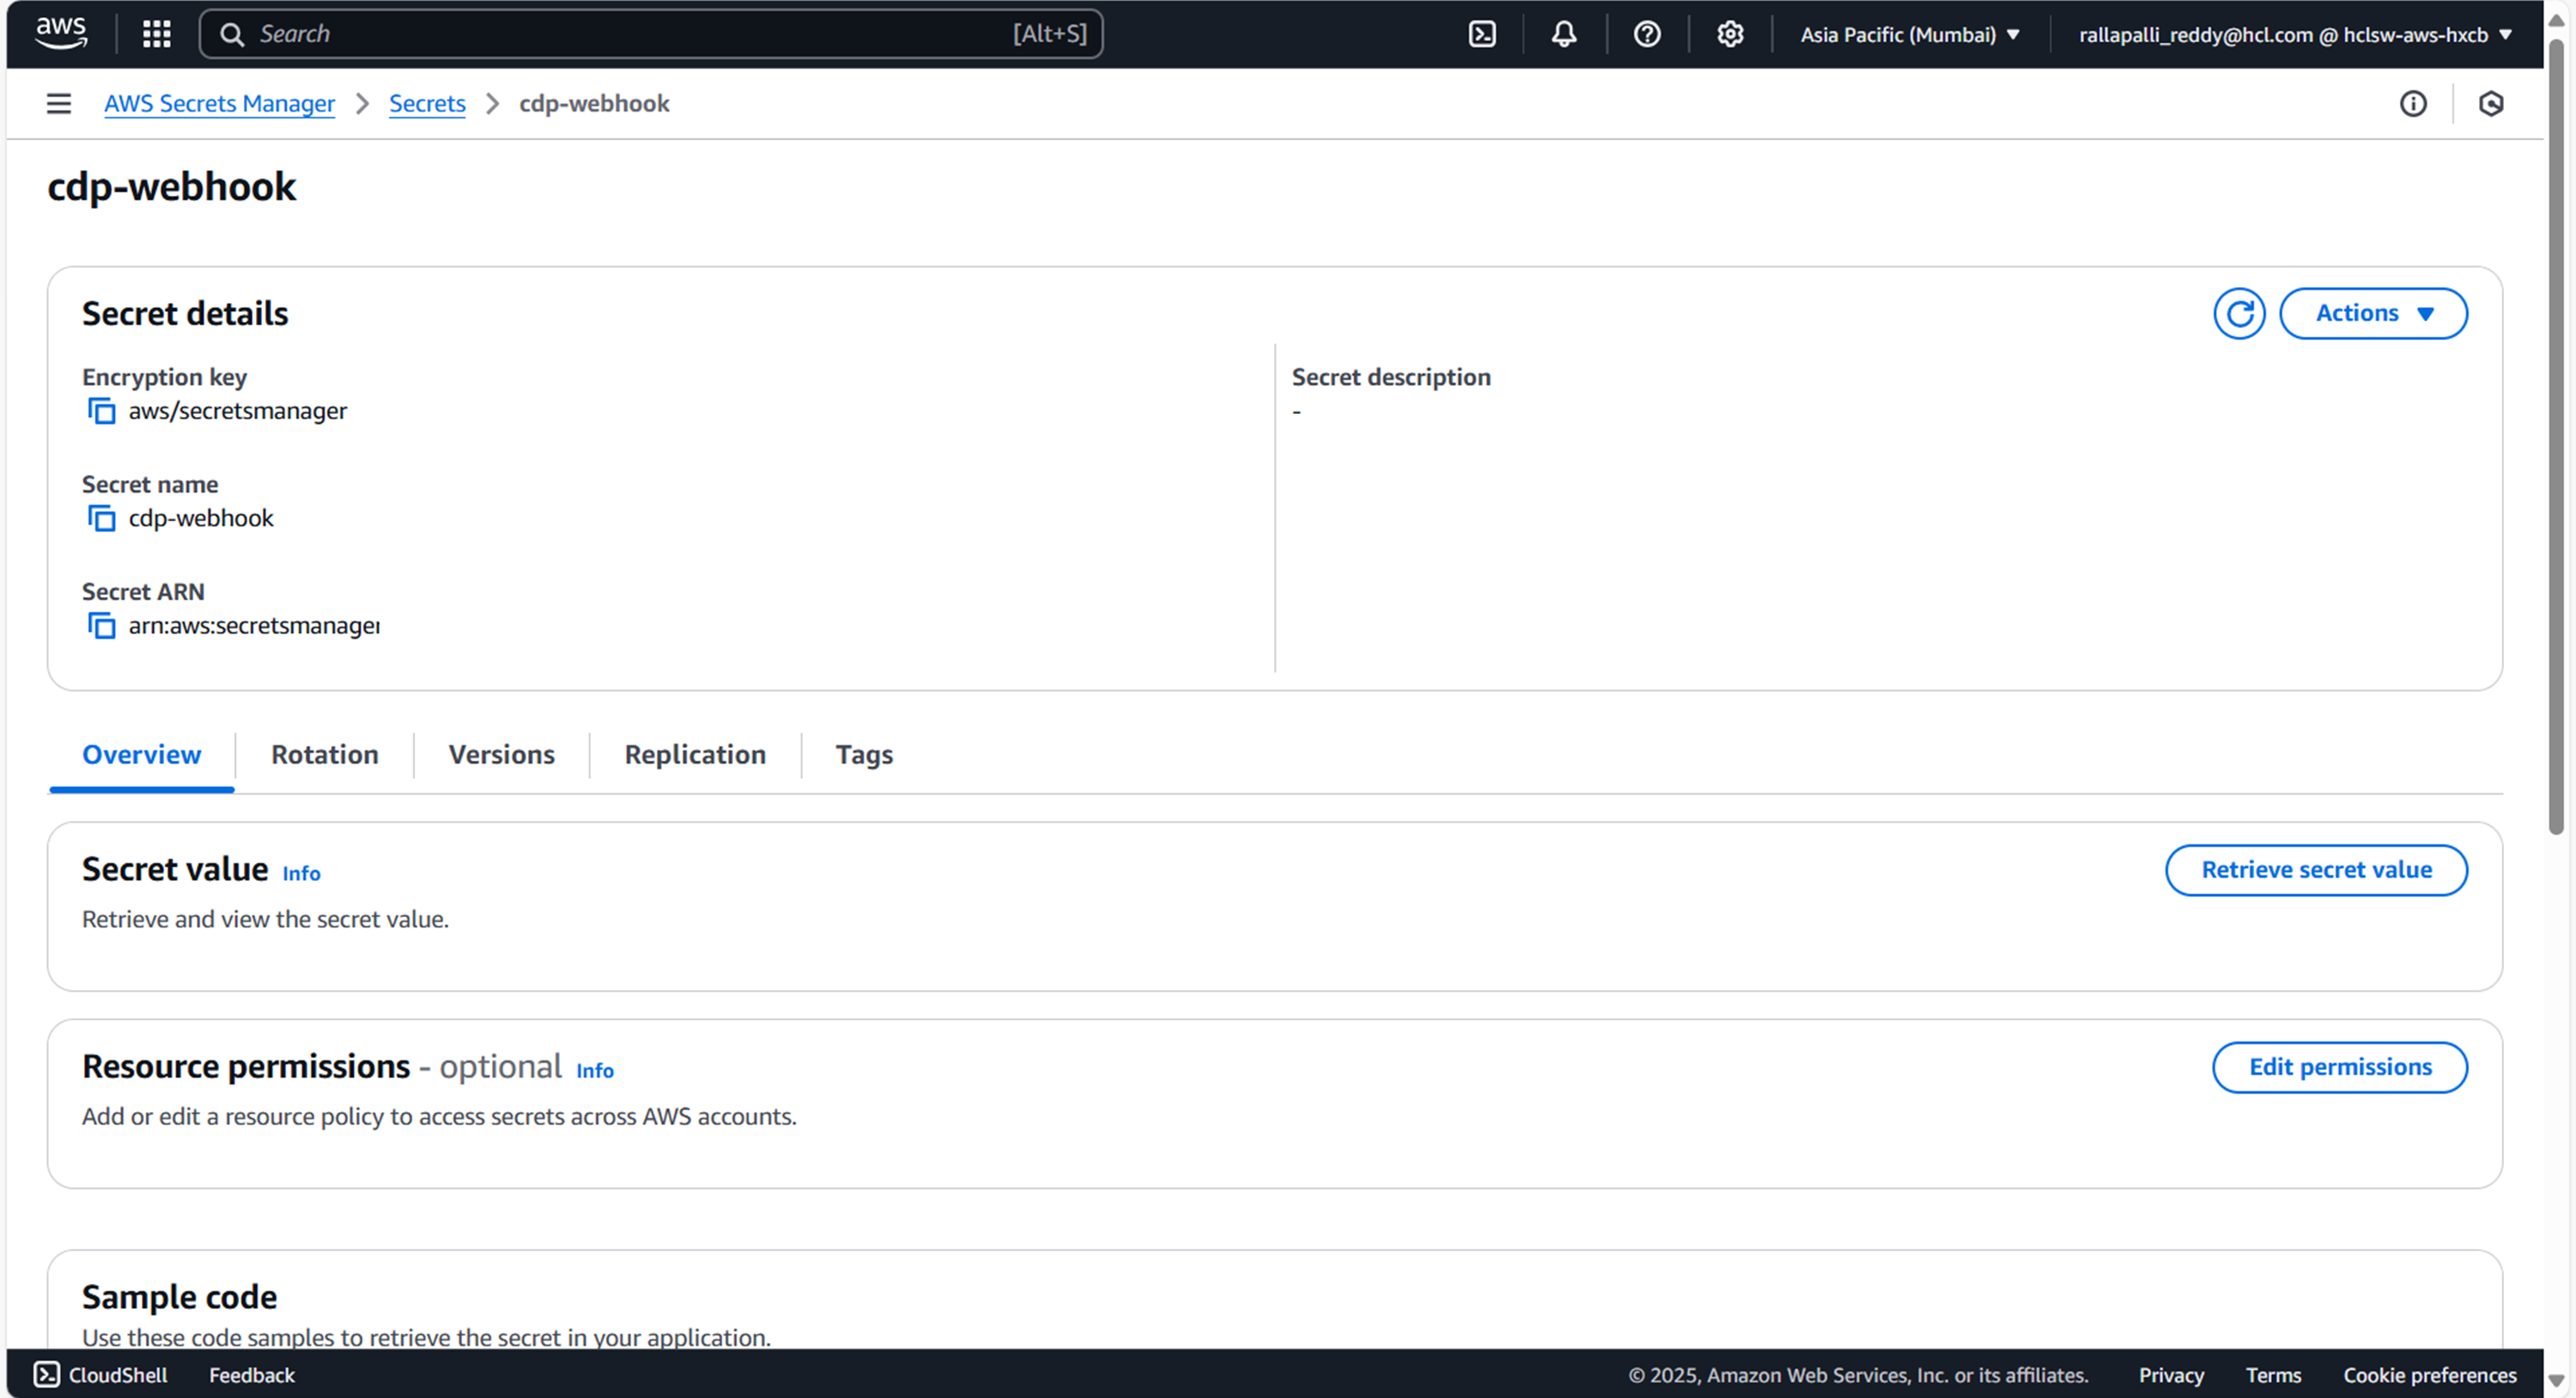Click the Secrets breadcrumb link

pos(427,104)
